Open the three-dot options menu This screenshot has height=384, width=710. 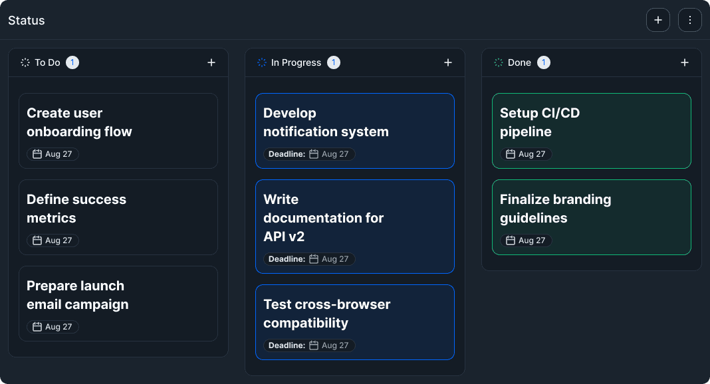[690, 20]
